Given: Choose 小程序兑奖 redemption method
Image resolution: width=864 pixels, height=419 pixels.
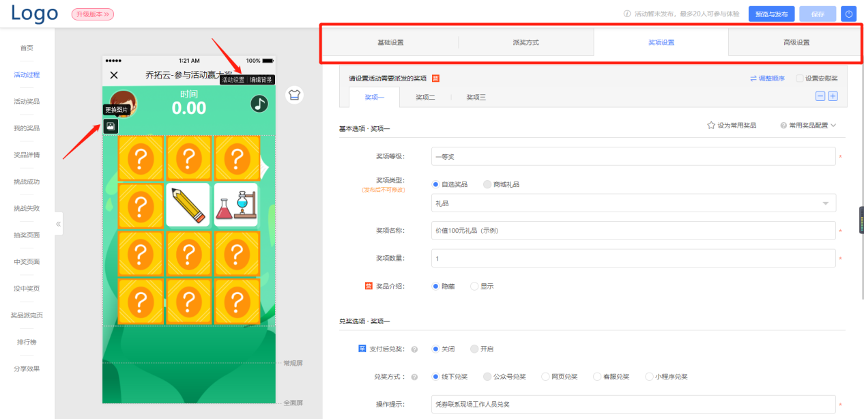Looking at the screenshot, I should pyautogui.click(x=649, y=376).
